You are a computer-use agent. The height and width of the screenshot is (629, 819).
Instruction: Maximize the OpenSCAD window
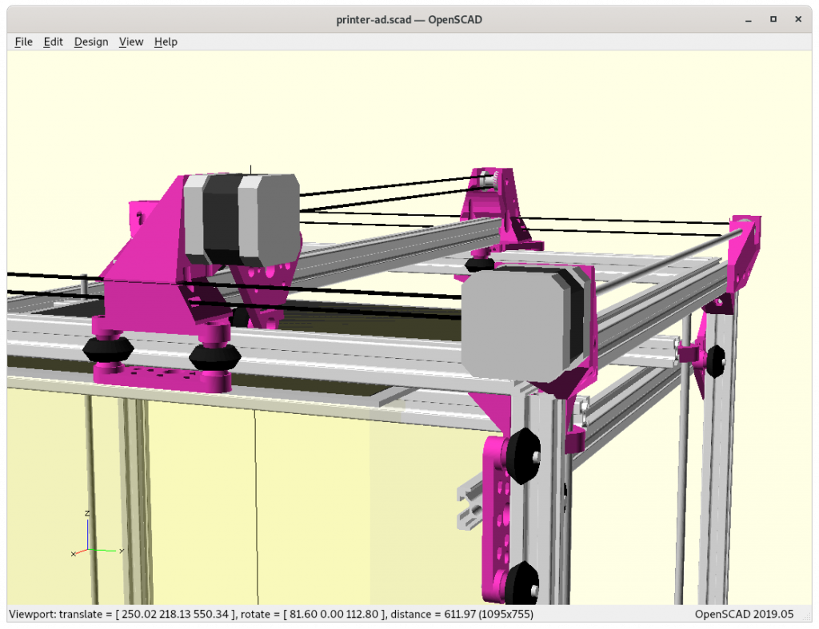(773, 20)
